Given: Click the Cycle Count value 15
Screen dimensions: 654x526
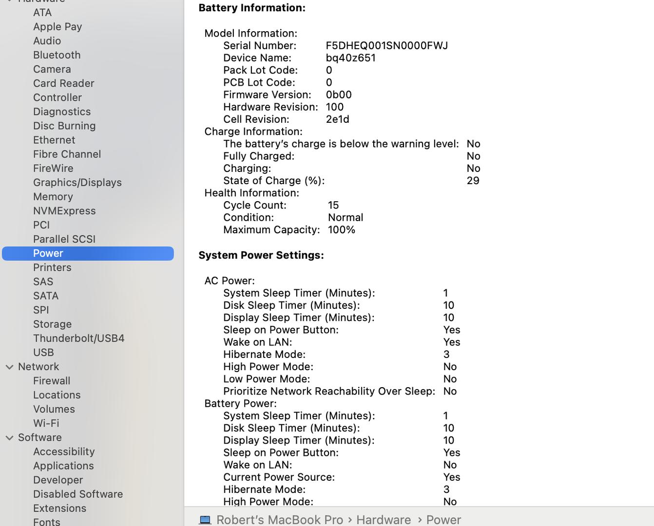Looking at the screenshot, I should point(333,206).
